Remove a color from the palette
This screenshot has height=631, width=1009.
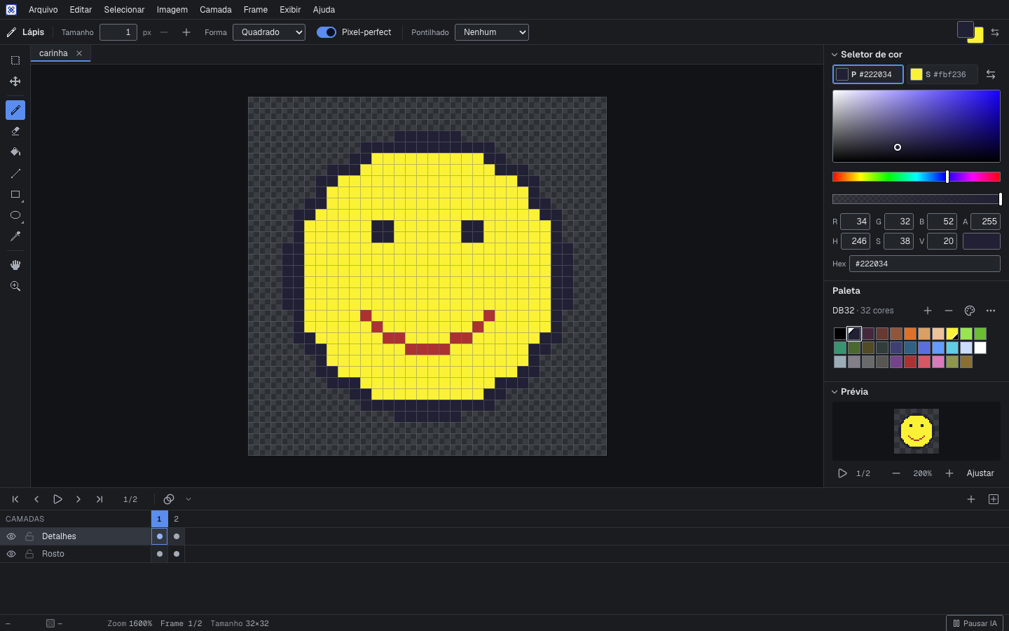pos(949,311)
